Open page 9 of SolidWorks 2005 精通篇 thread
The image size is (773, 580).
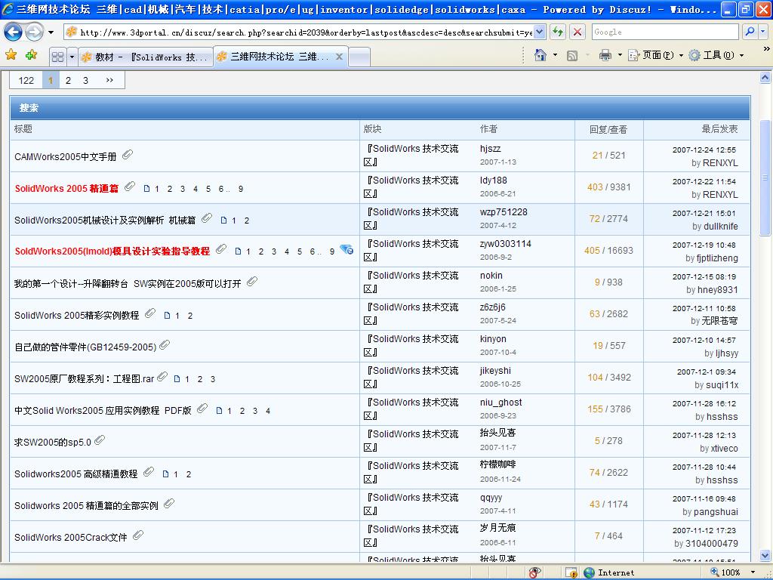click(x=241, y=189)
